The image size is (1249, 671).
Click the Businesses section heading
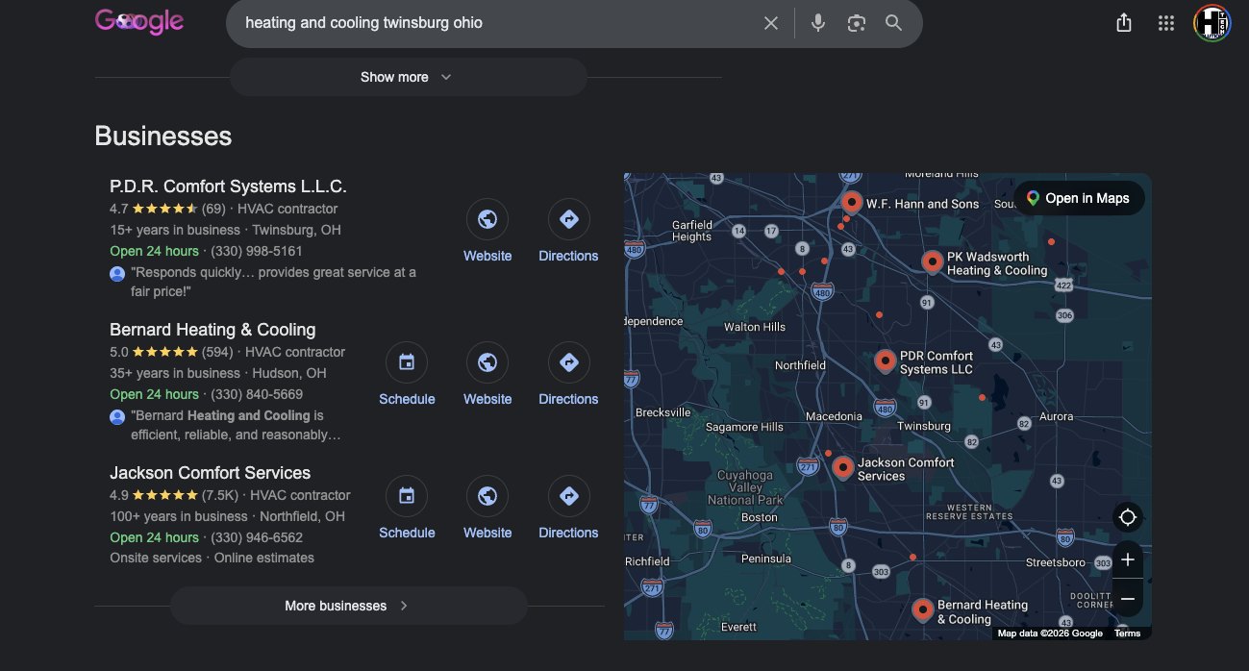click(x=162, y=136)
